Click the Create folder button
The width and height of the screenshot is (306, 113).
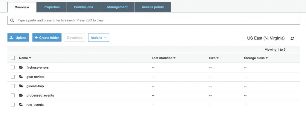(x=47, y=38)
